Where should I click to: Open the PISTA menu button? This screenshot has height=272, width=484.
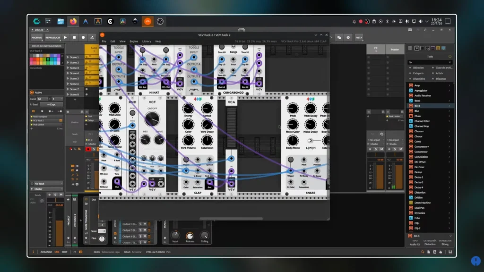click(359, 38)
